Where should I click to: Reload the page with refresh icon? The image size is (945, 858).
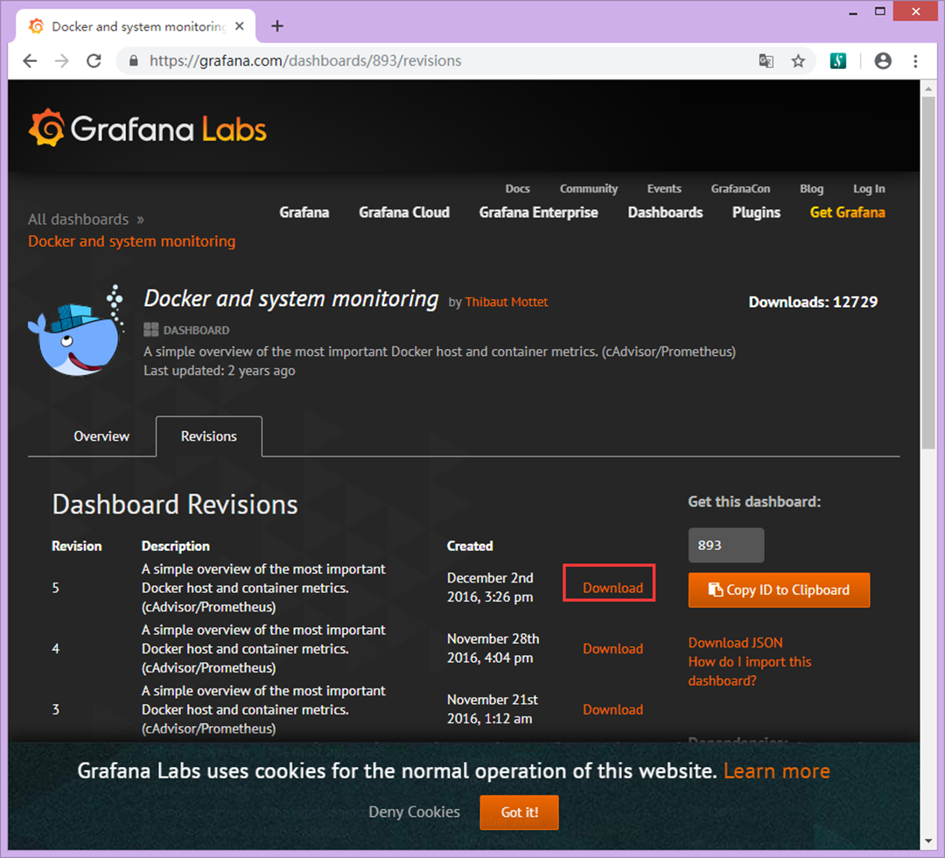(x=94, y=61)
